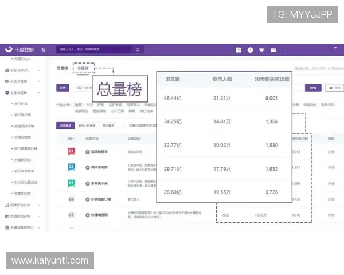Click the 小红书MCN building icon
Viewport: 344px width, 275px height.
click(7, 70)
